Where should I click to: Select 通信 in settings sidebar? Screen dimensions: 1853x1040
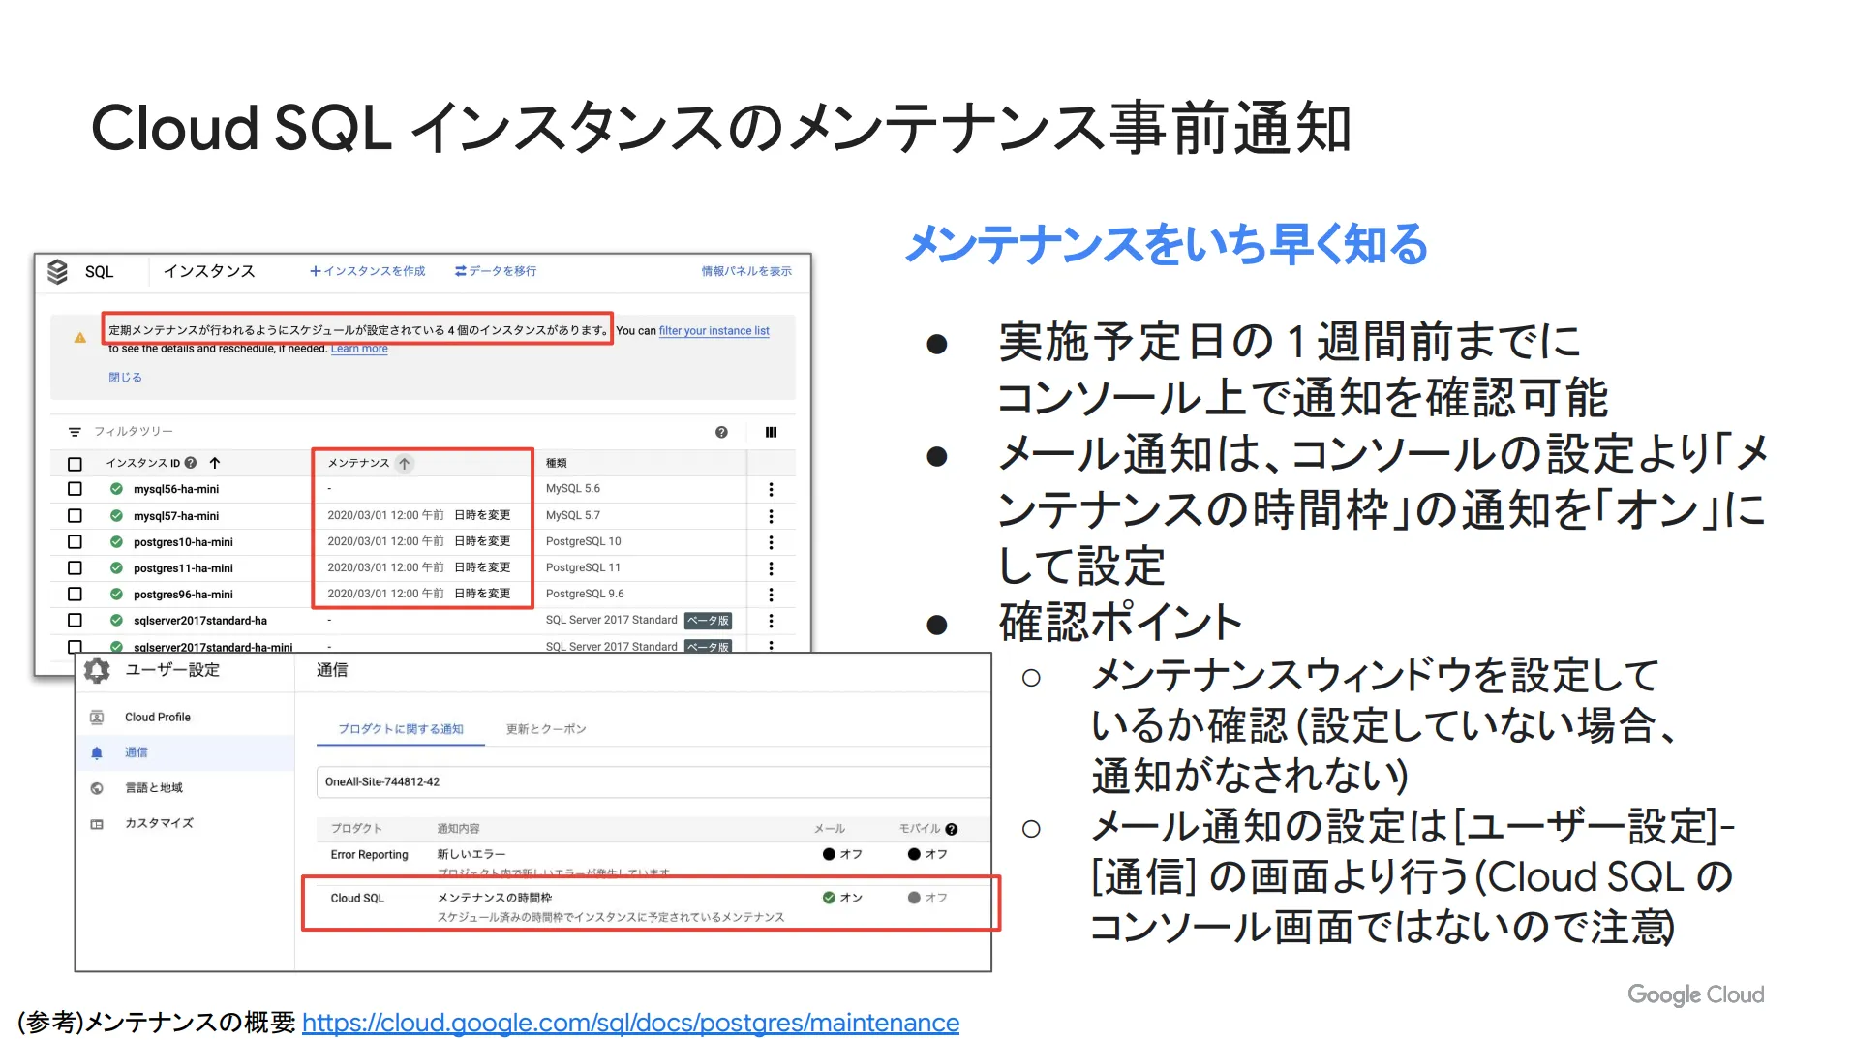185,753
